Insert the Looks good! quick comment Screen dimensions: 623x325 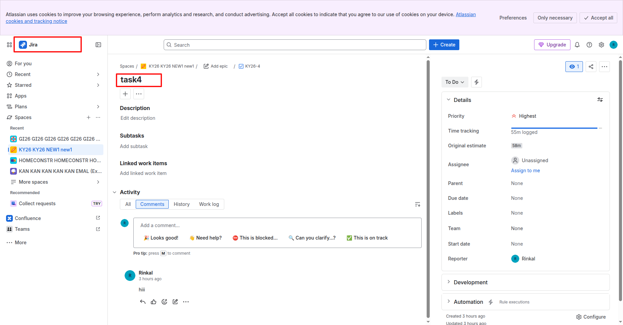click(161, 238)
